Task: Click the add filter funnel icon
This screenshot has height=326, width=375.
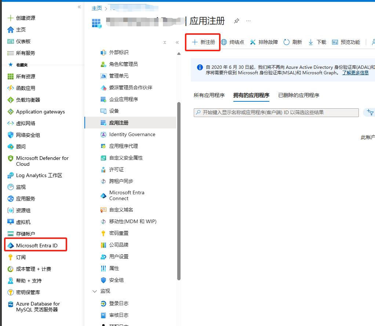Action: tap(370, 112)
